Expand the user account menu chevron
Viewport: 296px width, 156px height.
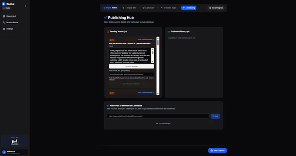pos(26,152)
